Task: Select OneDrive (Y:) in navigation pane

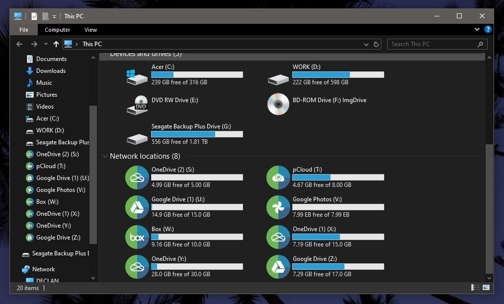Action: coord(53,226)
